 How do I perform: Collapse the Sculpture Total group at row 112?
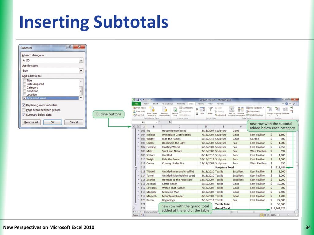click(x=136, y=167)
